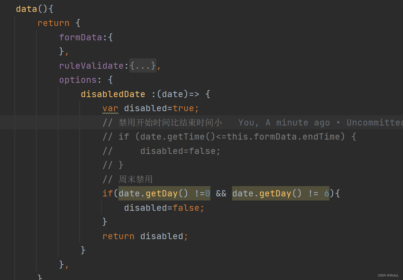The width and height of the screenshot is (403, 280).
Task: Click the 'ruleValidate' property name
Action: coord(91,66)
